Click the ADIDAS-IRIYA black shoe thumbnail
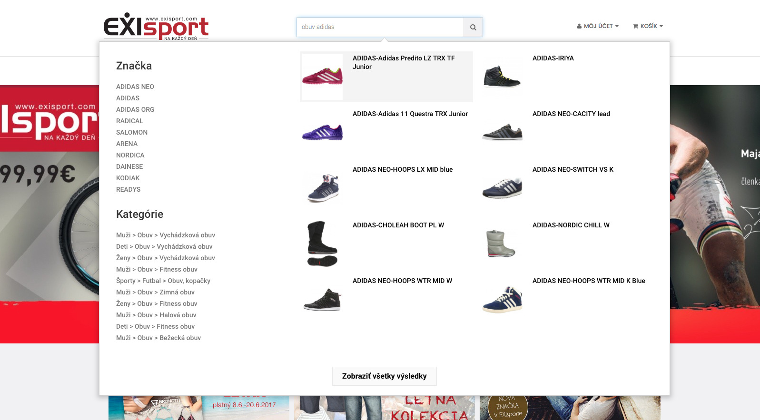 [x=502, y=77]
